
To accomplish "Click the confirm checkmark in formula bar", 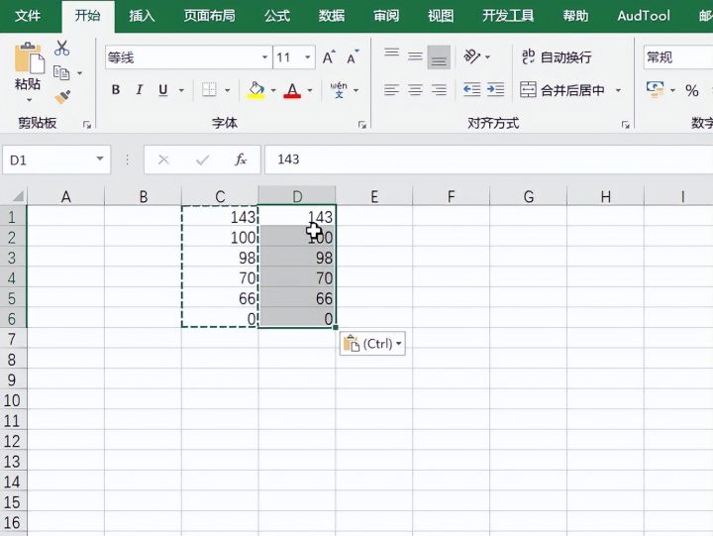I will [202, 160].
